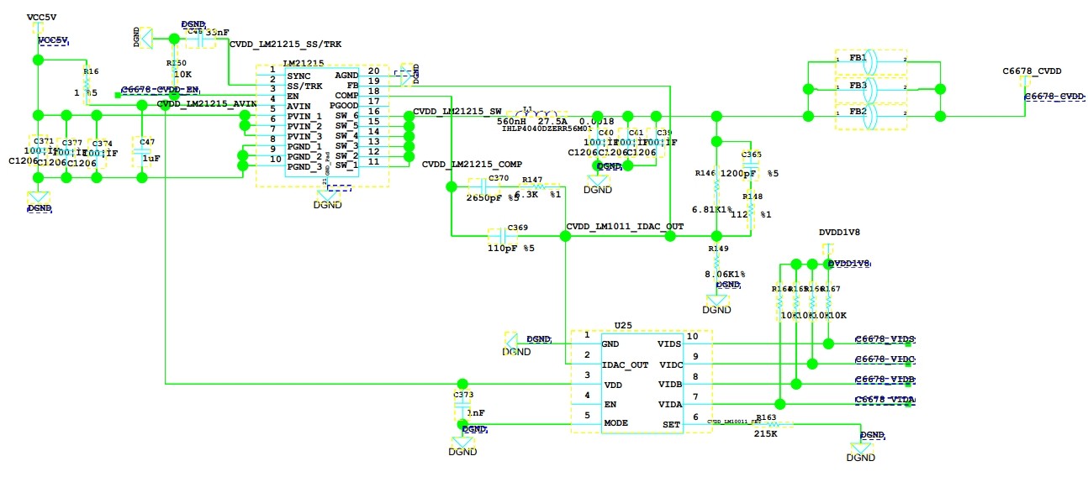
Task: Click the R150 10K resistor
Action: 173,67
